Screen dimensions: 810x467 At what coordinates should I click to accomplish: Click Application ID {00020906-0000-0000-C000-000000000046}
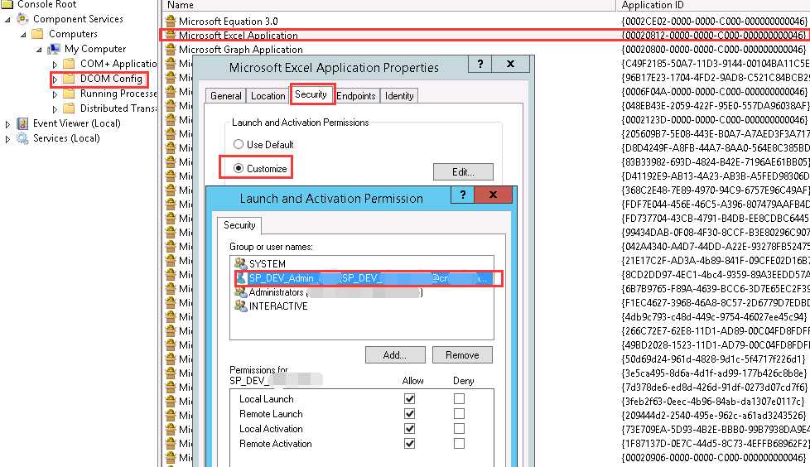(x=715, y=457)
